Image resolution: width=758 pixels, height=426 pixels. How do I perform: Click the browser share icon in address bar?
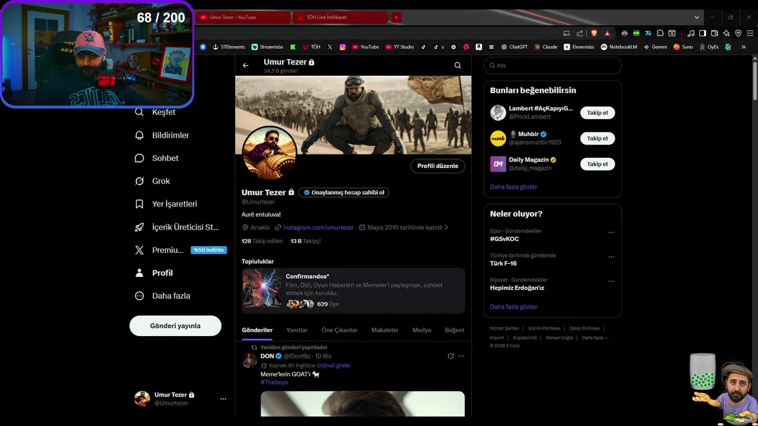tap(580, 33)
